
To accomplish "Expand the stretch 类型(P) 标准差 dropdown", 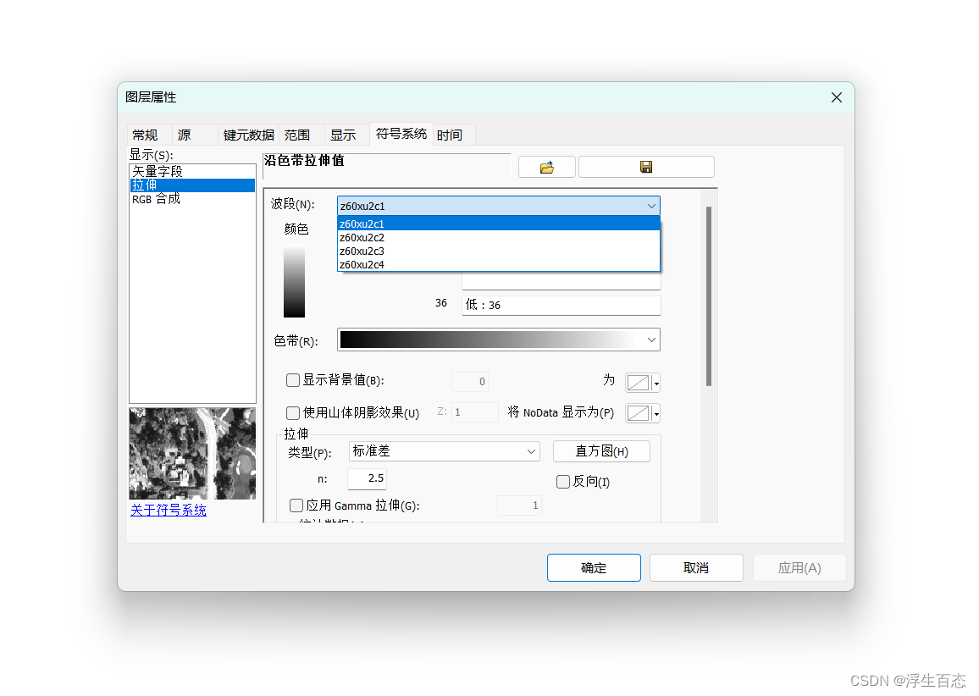I will (444, 451).
